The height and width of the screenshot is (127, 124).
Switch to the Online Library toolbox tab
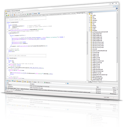point(18,90)
